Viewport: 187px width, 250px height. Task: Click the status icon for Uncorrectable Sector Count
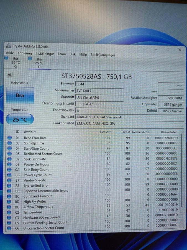[9, 228]
